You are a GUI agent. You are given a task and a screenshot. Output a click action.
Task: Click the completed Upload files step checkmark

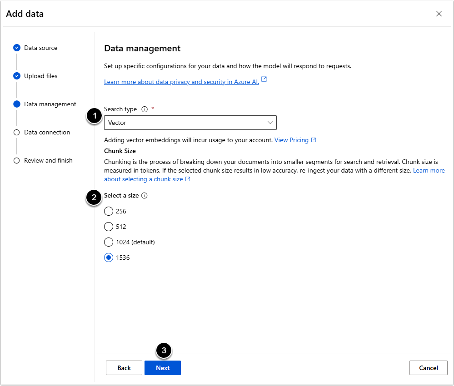pos(17,76)
